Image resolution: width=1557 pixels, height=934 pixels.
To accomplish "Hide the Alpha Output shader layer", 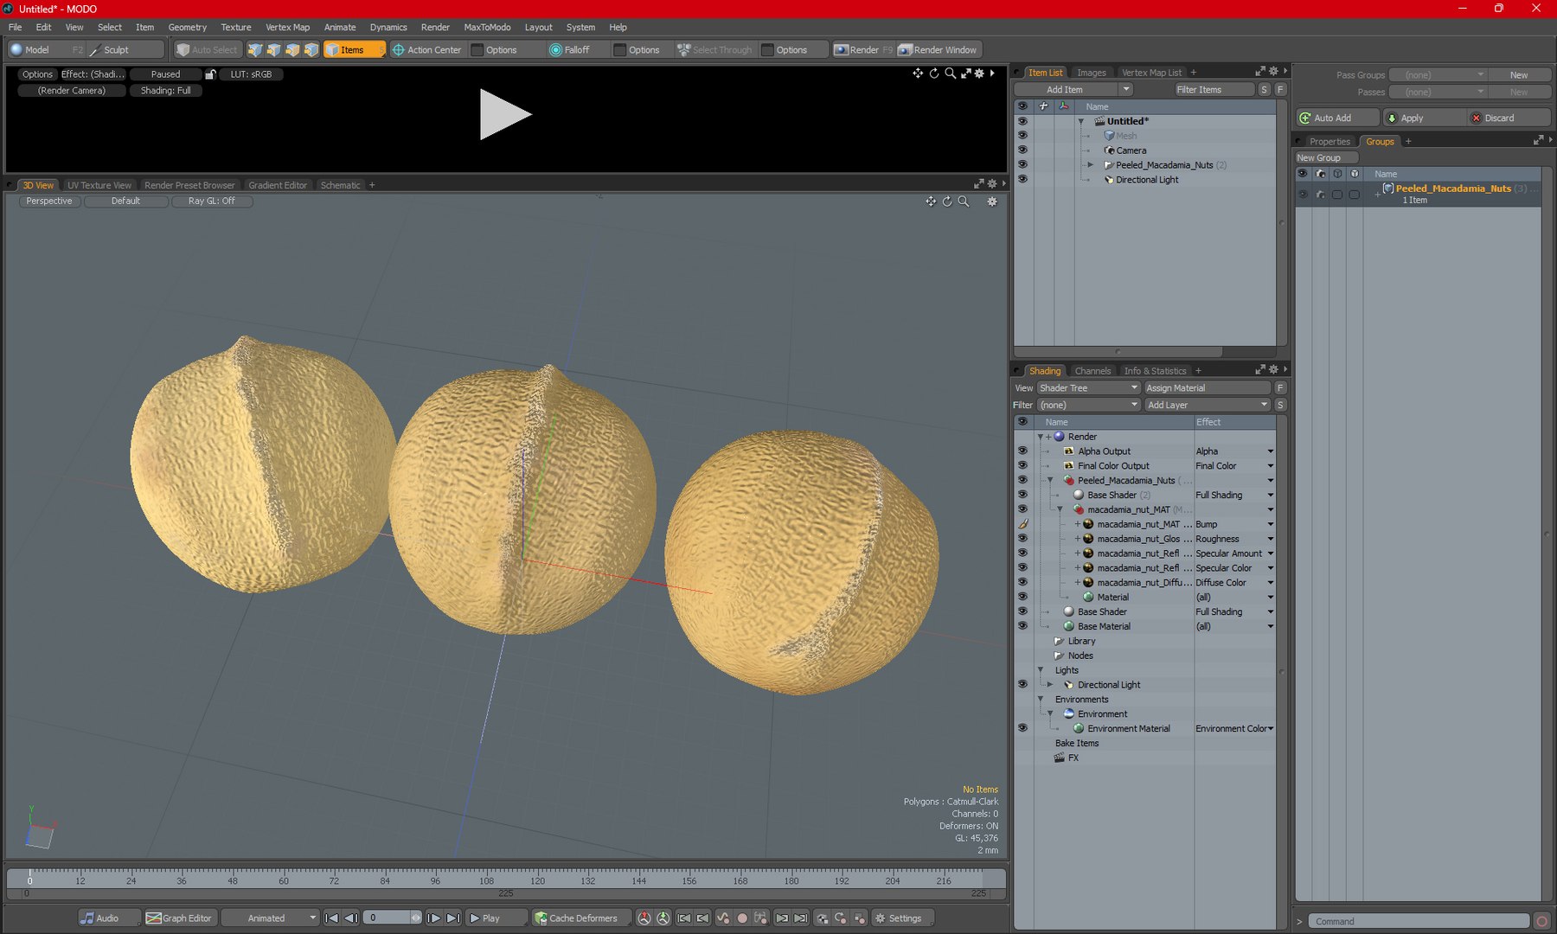I will point(1022,451).
